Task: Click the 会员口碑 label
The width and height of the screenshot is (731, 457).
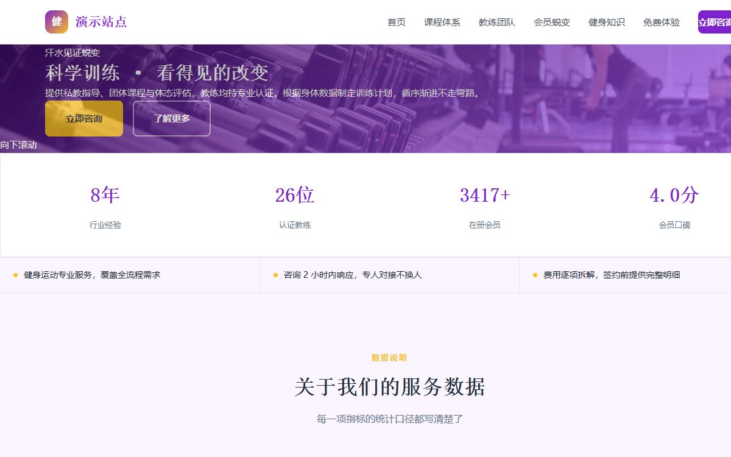Action: tap(674, 225)
